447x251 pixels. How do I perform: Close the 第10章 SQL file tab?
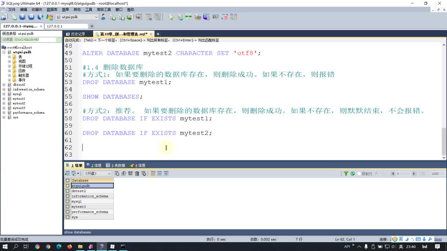[x=152, y=34]
